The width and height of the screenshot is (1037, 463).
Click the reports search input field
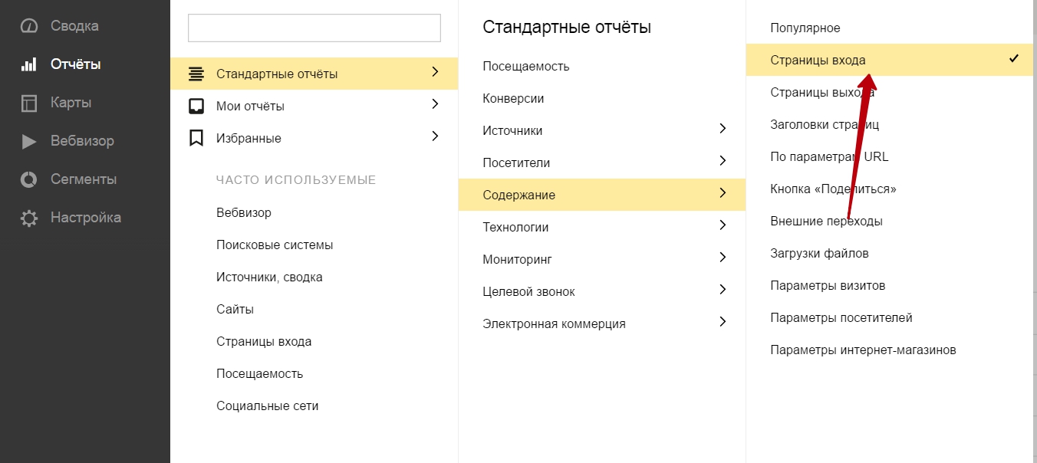coord(314,28)
